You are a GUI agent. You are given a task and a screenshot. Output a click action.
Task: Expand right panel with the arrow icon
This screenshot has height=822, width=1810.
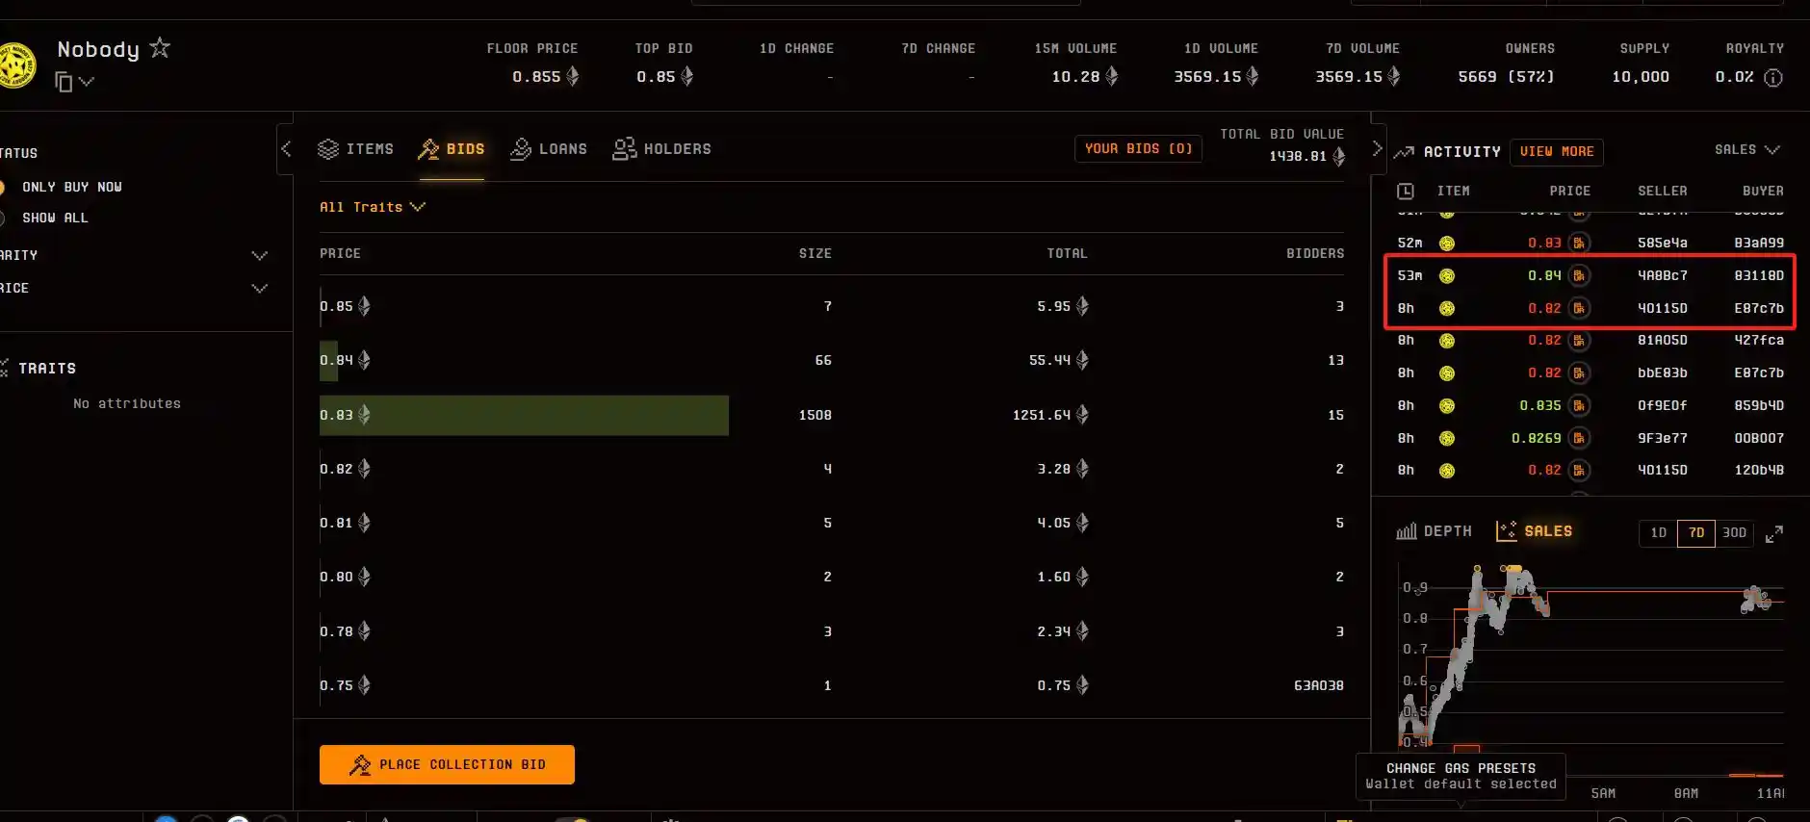click(1377, 148)
